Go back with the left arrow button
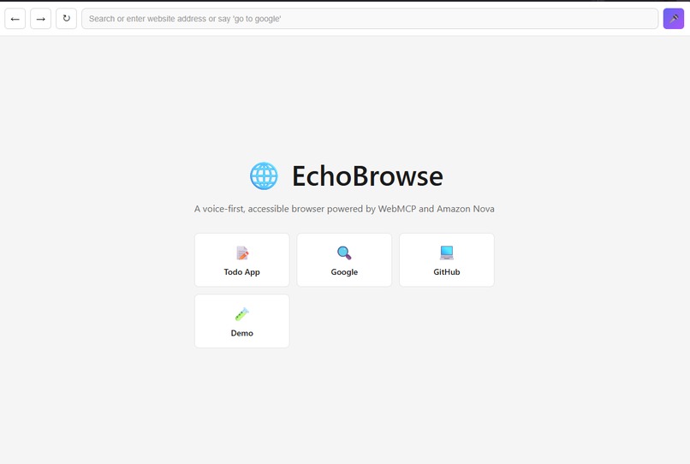690x464 pixels. click(15, 19)
